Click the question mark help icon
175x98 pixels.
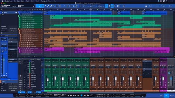(65, 6)
